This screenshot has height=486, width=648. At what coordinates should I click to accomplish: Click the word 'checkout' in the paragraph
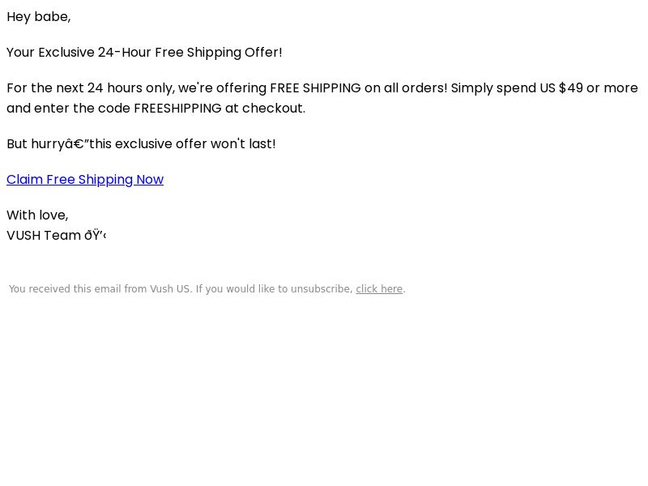[x=273, y=109]
